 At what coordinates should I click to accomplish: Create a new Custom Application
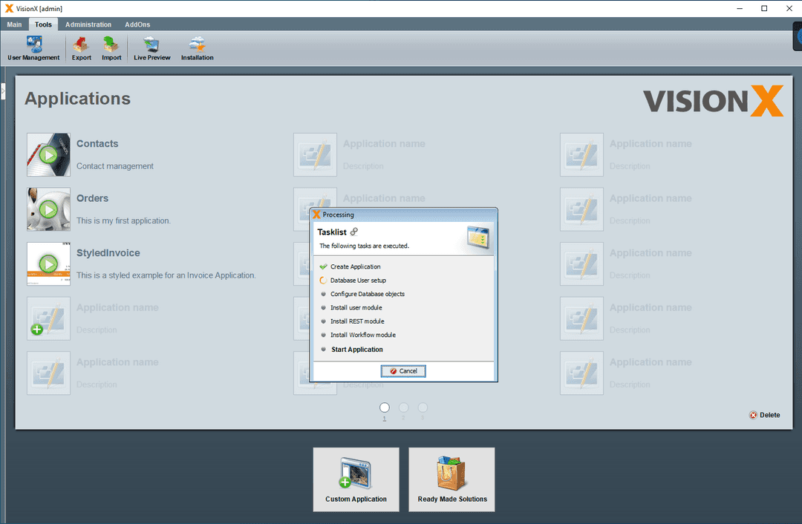[356, 479]
